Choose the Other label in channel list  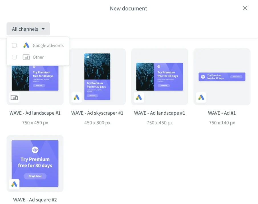(38, 57)
